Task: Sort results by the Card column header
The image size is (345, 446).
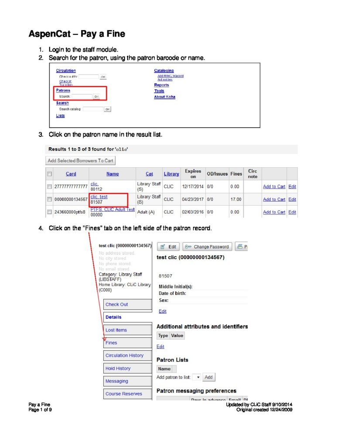Action: [71, 174]
